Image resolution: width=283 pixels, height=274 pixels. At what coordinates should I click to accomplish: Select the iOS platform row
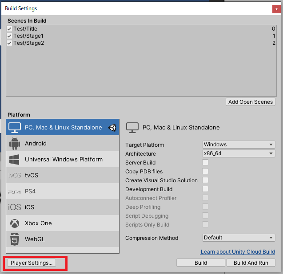63,207
